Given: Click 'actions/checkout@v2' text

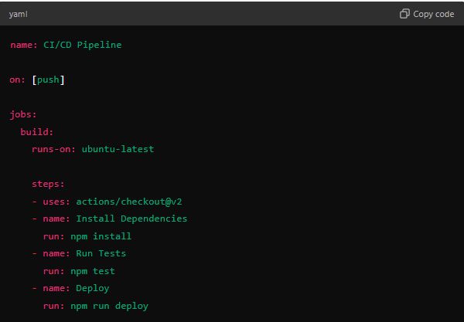Looking at the screenshot, I should [x=129, y=202].
